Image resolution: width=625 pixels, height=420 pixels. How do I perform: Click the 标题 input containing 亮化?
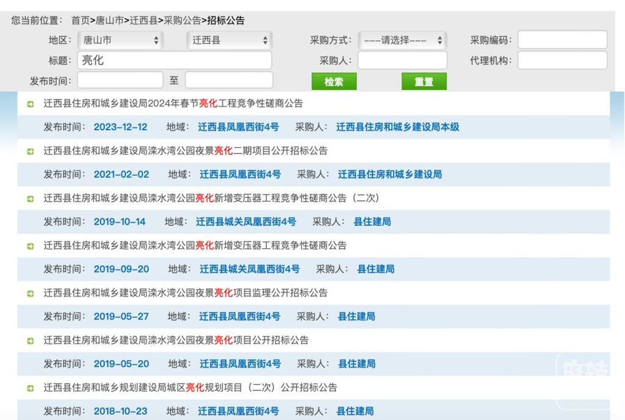pos(175,60)
